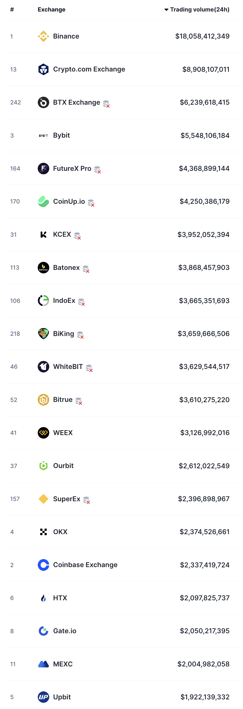Click the SuperEx reserves warning icon
This screenshot has width=243, height=709.
(86, 500)
